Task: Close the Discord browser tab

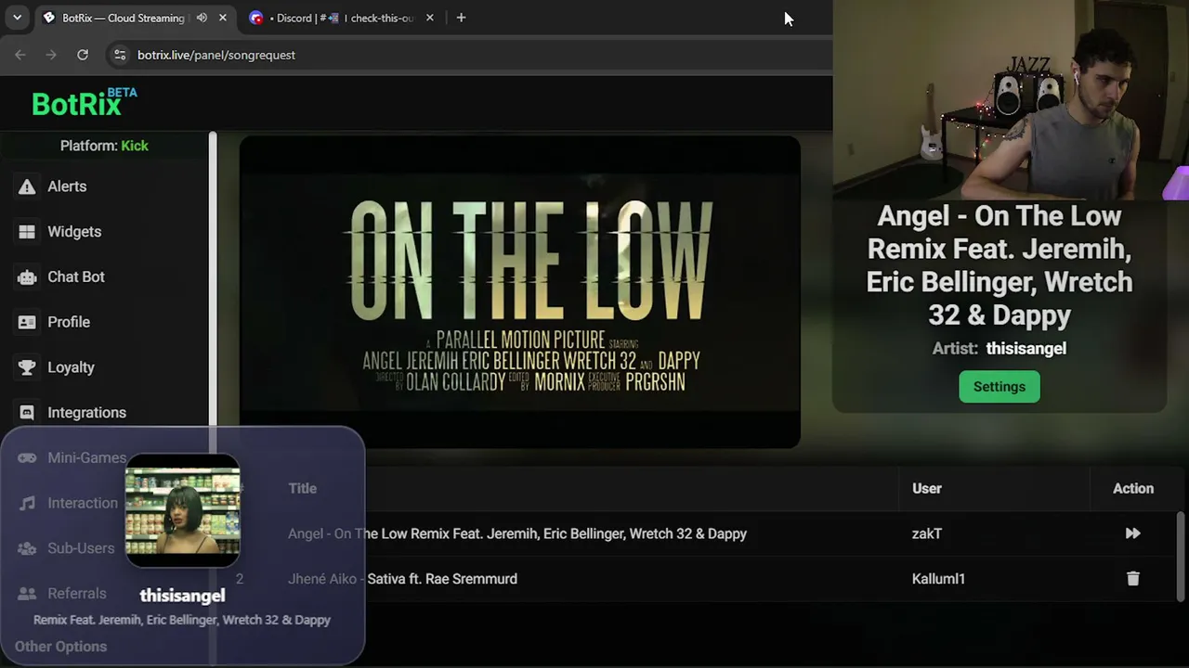Action: coord(429,18)
